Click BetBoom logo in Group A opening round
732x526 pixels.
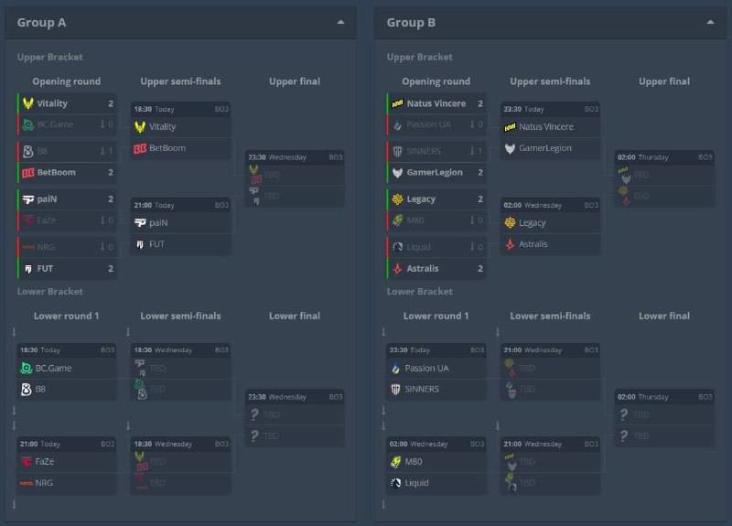28,173
